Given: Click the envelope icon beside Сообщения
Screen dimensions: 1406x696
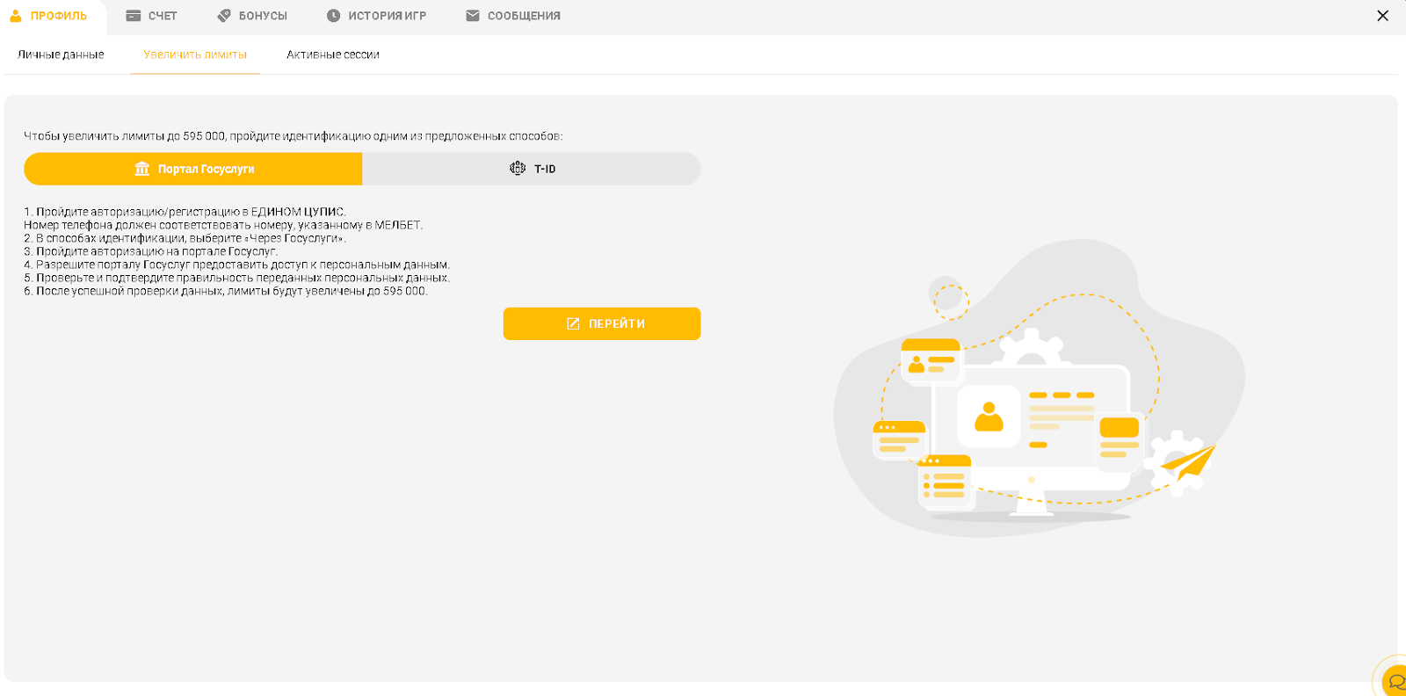Looking at the screenshot, I should click(x=473, y=16).
